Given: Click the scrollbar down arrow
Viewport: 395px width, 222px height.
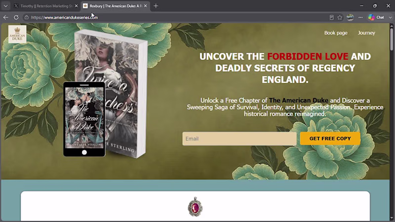Looking at the screenshot, I should click(392, 218).
